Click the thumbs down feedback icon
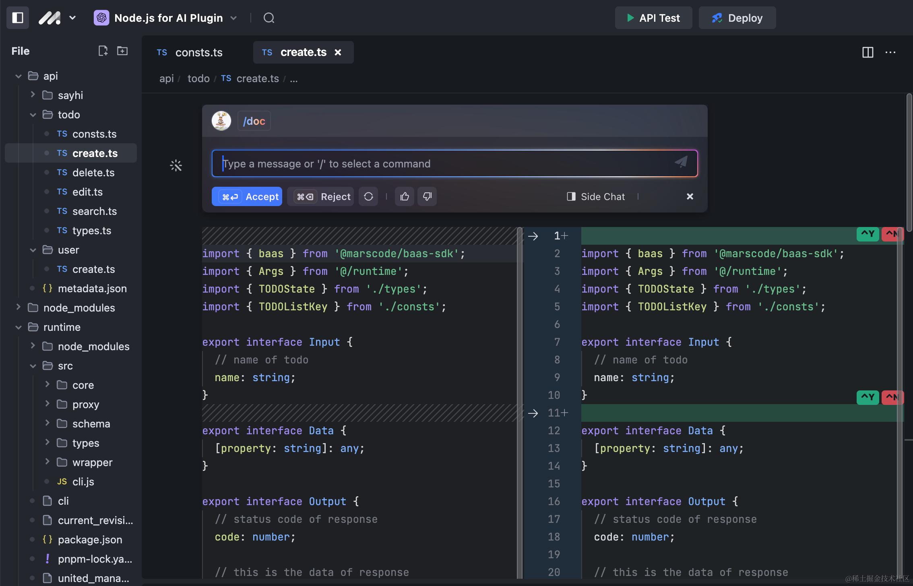This screenshot has width=913, height=586. (x=427, y=196)
